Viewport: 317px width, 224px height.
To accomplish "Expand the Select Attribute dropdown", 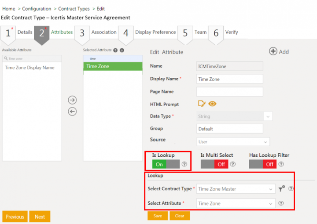I will (x=236, y=203).
